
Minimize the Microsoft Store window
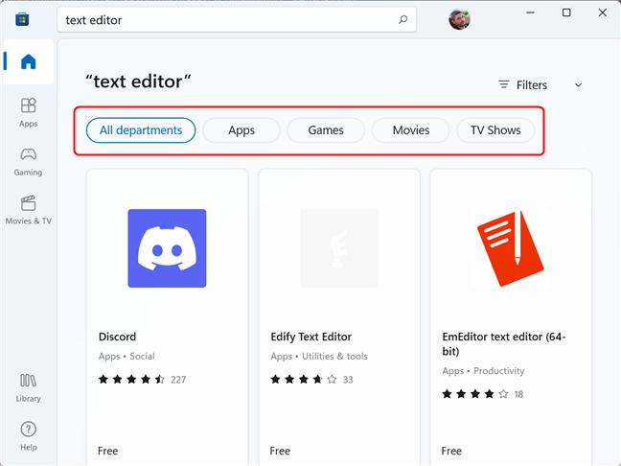click(530, 12)
